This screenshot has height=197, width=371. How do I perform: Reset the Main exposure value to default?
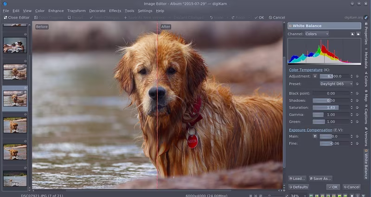[x=357, y=136]
